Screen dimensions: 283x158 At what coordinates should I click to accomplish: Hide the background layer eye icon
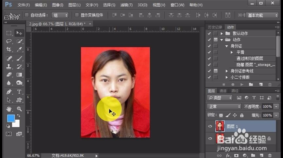click(x=210, y=138)
